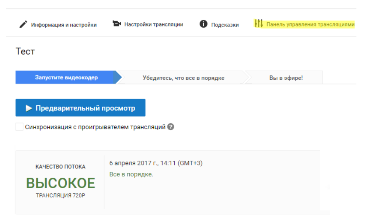Open Панель управления трансляциями link text
This screenshot has width=366, height=217.
click(310, 25)
